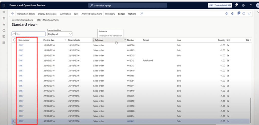This screenshot has height=125, width=259.
Task: Select all rows via header circle
Action: click(x=15, y=40)
